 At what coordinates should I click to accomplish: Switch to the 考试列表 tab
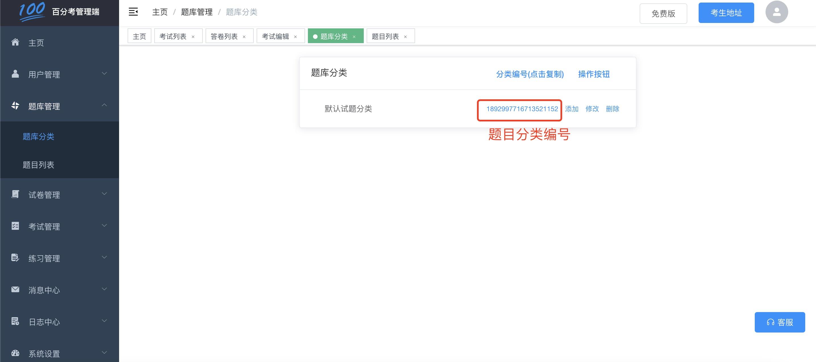click(x=173, y=36)
